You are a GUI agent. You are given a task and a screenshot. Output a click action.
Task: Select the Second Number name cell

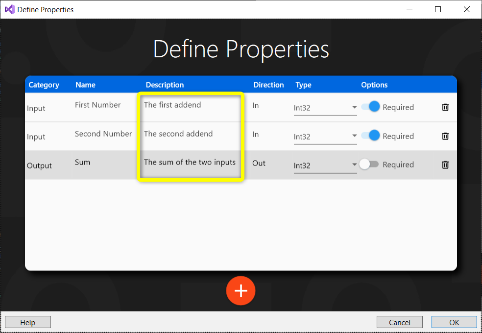103,133
